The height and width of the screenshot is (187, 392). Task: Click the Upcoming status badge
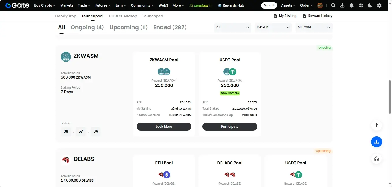coord(323,151)
